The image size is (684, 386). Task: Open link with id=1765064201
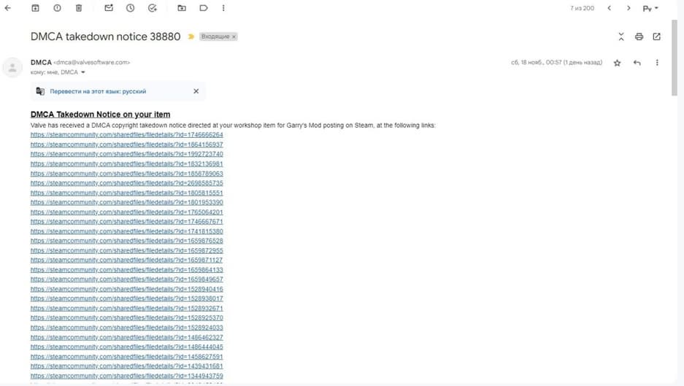click(x=126, y=212)
